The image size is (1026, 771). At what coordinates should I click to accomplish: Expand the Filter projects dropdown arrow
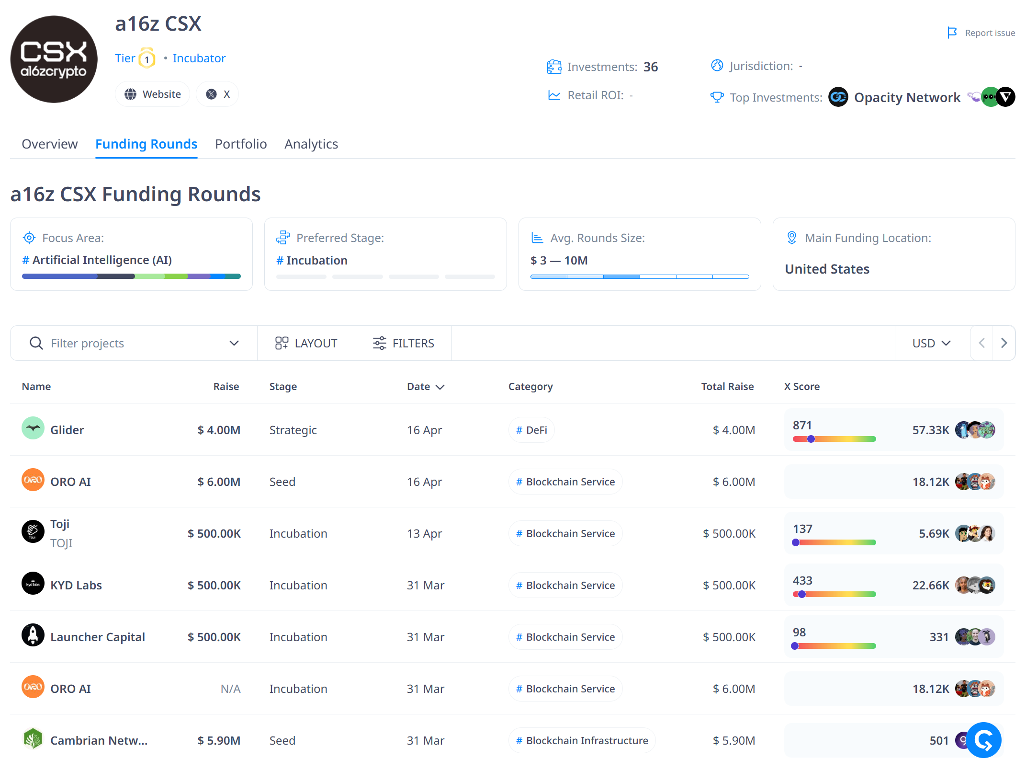click(x=234, y=343)
